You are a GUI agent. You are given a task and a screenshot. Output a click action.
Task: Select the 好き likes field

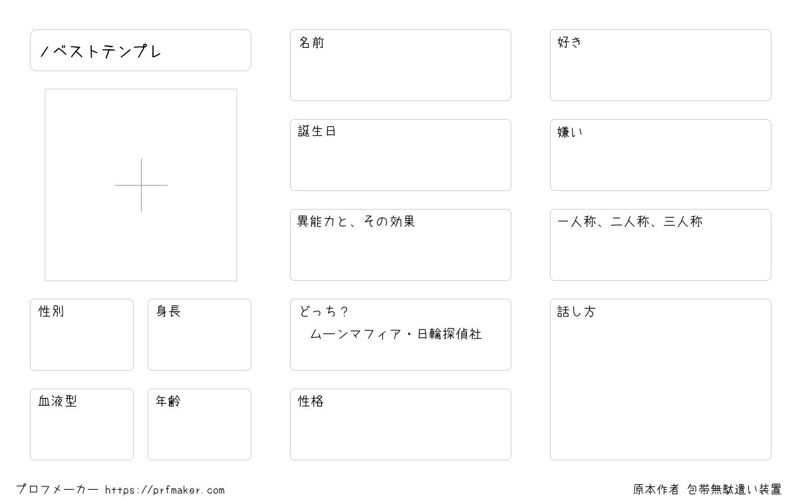(660, 65)
